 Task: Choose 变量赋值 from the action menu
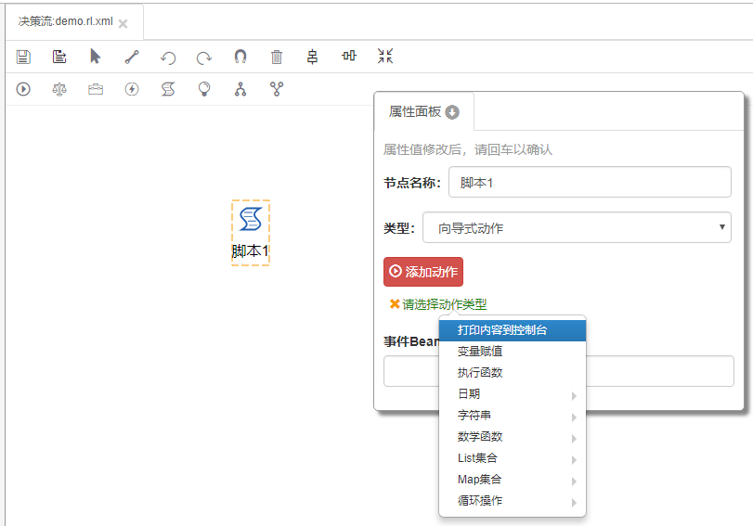tap(513, 352)
